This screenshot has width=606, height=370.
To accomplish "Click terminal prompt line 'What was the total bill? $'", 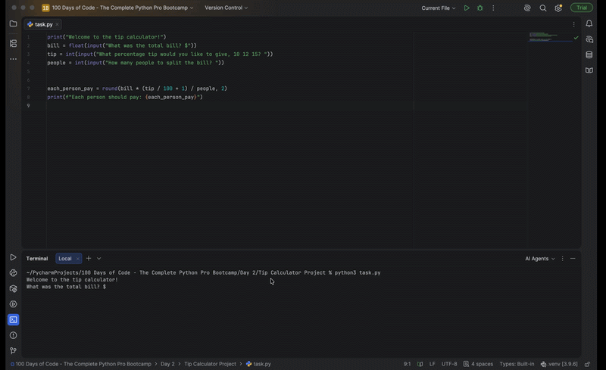I will (66, 287).
